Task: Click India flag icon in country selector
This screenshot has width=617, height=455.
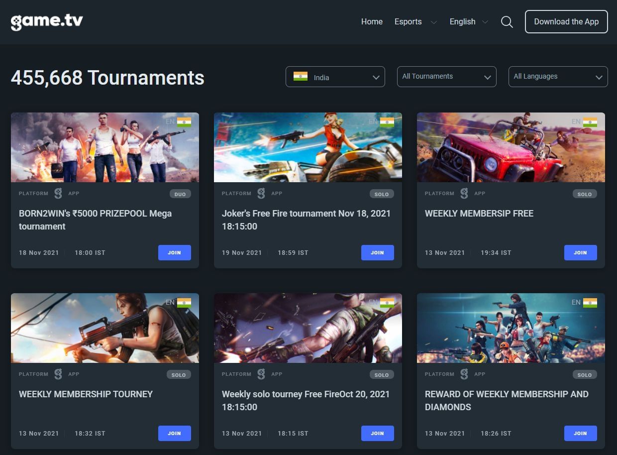Action: (301, 77)
